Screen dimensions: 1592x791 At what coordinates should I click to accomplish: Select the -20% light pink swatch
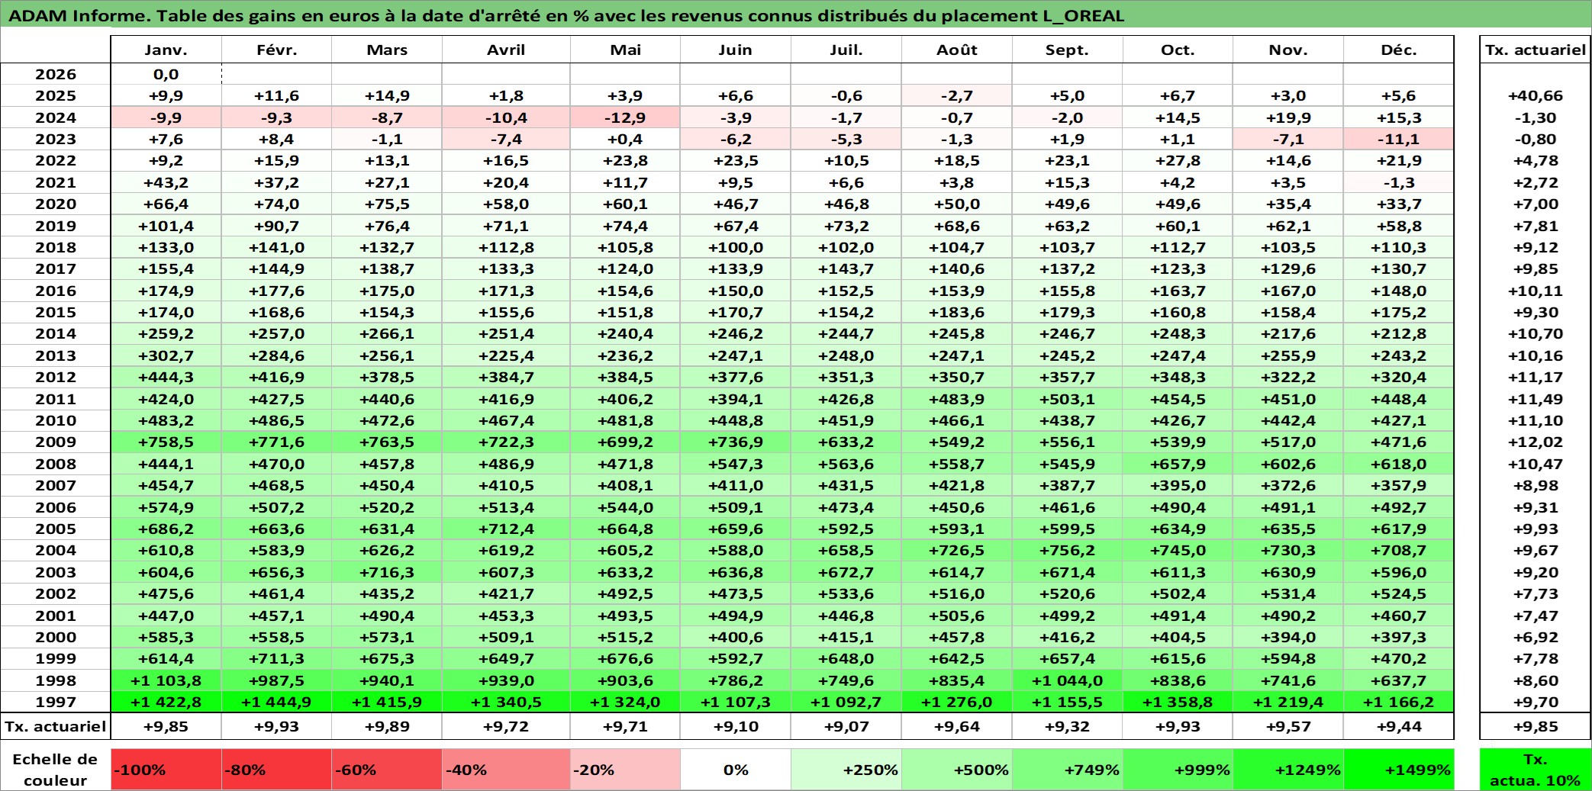[625, 770]
